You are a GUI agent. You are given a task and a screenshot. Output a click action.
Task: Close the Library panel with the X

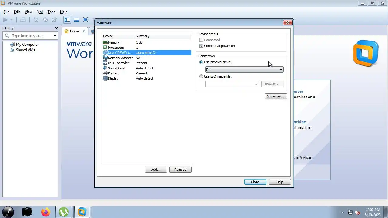click(56, 28)
